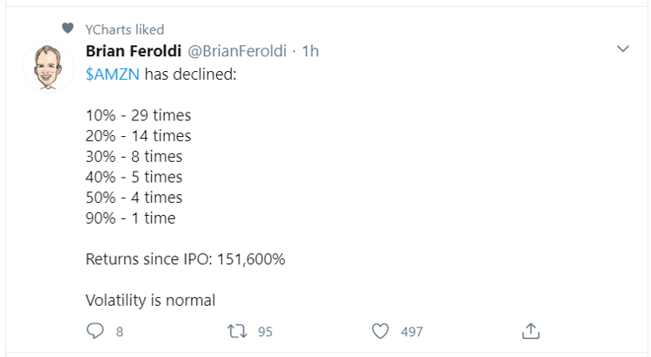Follow the $AMZN cashtag link

[x=113, y=75]
